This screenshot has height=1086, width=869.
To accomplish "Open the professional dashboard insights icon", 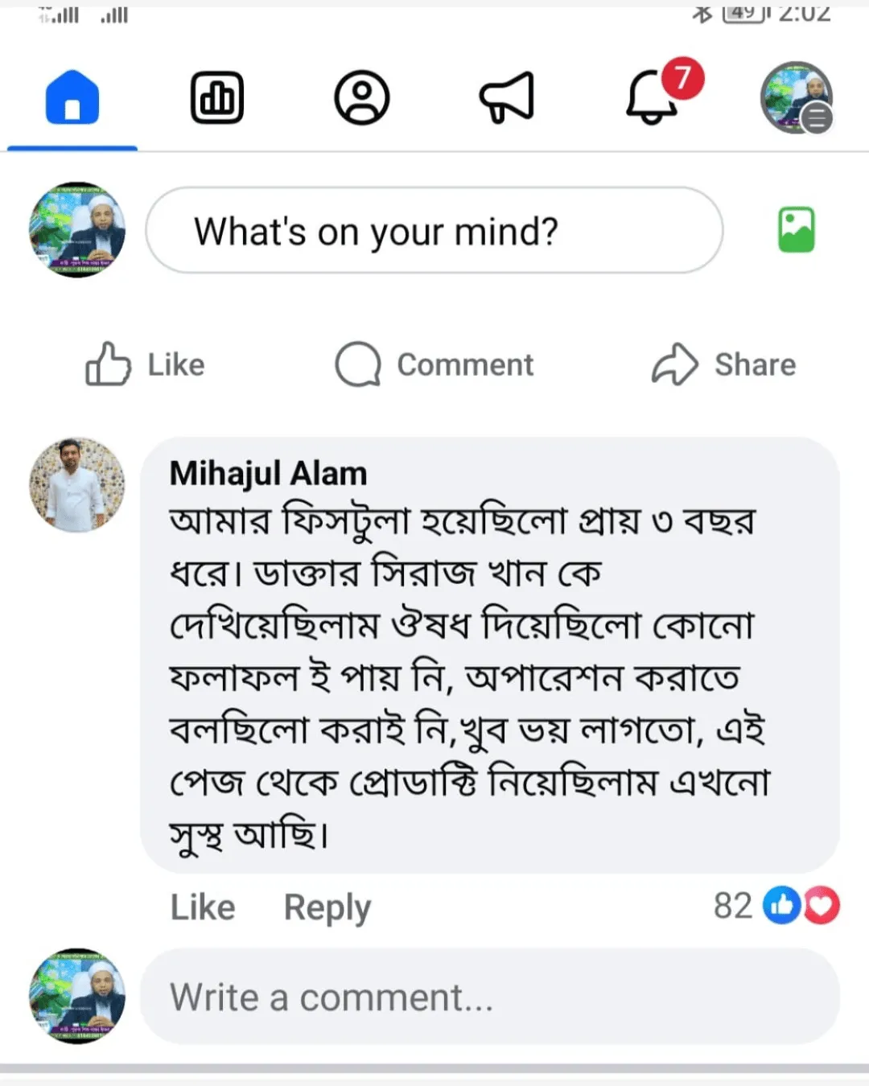I will (x=217, y=98).
